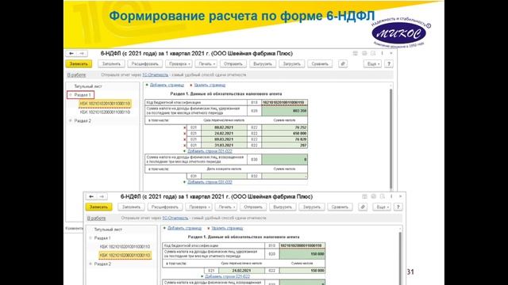The width and height of the screenshot is (508, 285).
Task: Follow 1С-Отчетность link in back window
Action: point(156,74)
